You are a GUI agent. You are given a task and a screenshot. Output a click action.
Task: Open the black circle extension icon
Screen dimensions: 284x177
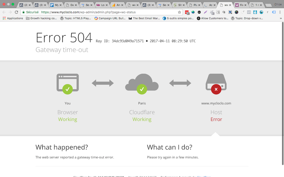click(199, 12)
